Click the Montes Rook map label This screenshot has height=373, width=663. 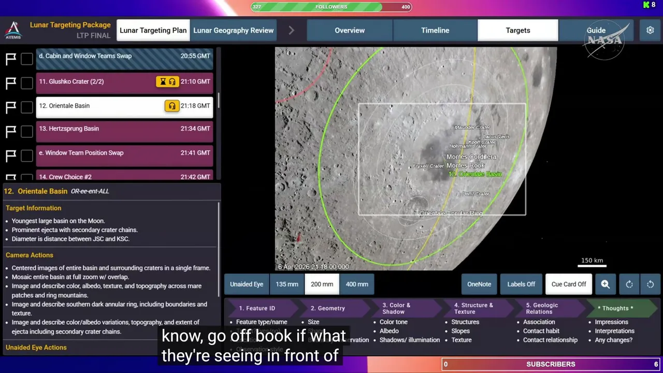point(465,165)
